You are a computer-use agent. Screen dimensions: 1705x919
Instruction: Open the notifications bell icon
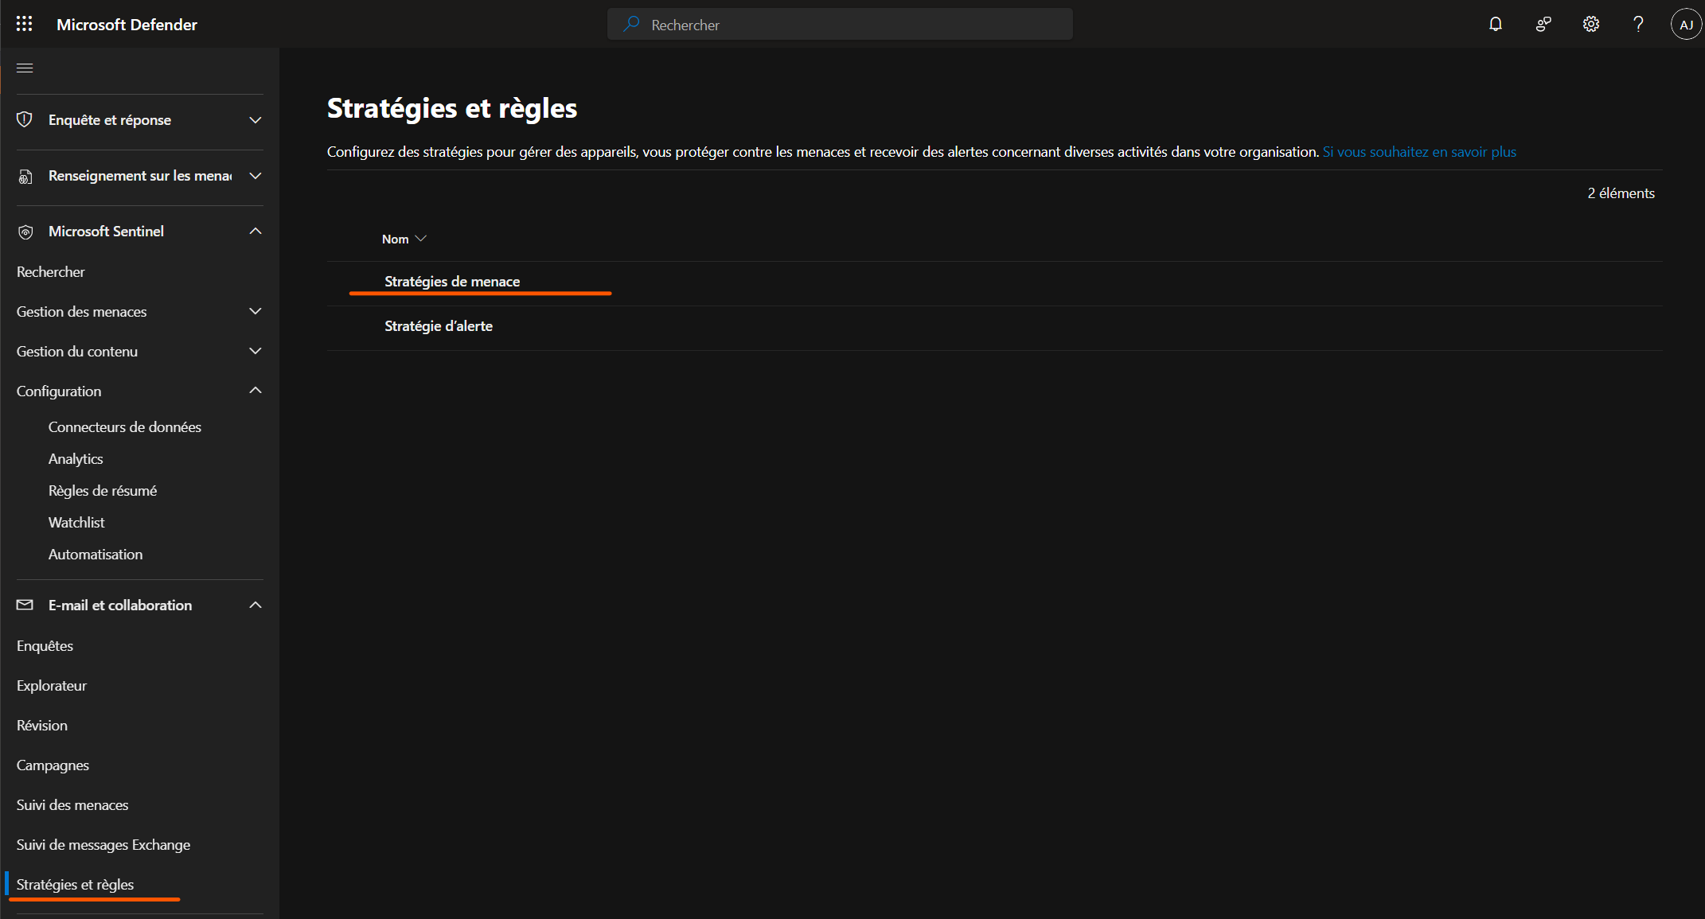pyautogui.click(x=1496, y=25)
